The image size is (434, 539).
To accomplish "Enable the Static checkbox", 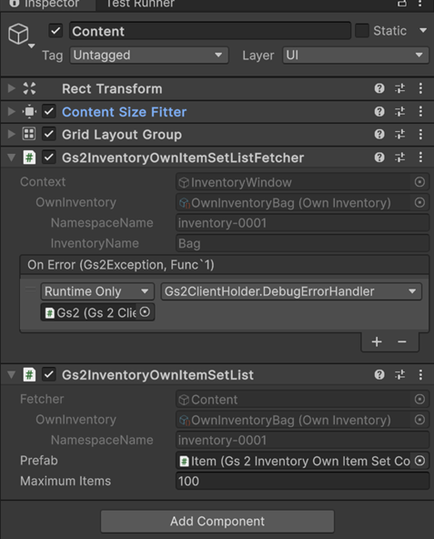I will click(x=362, y=31).
